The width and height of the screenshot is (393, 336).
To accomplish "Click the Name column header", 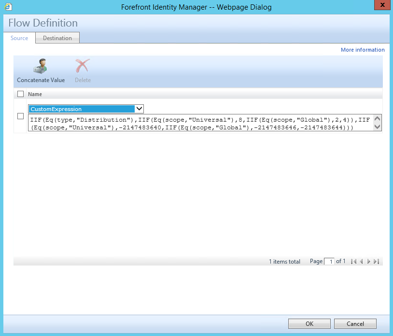I will point(35,94).
